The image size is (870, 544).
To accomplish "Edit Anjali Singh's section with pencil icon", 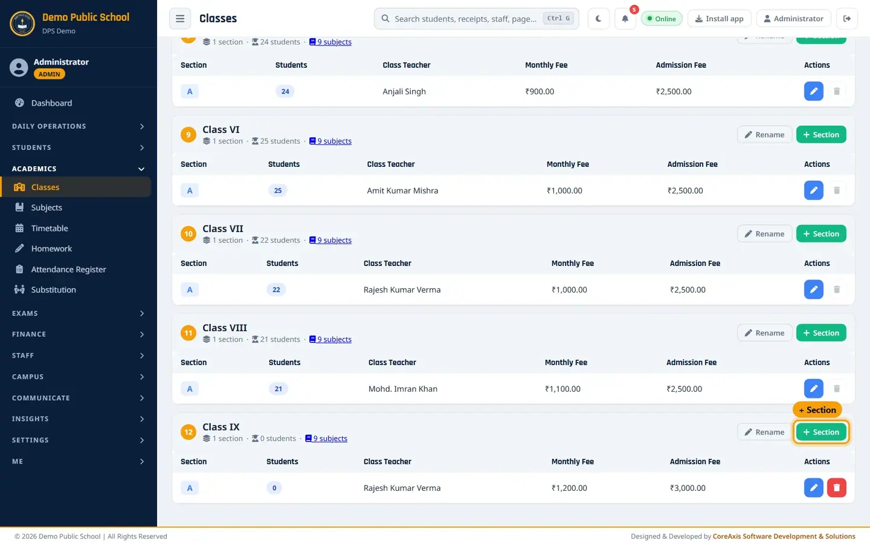I will [x=814, y=91].
